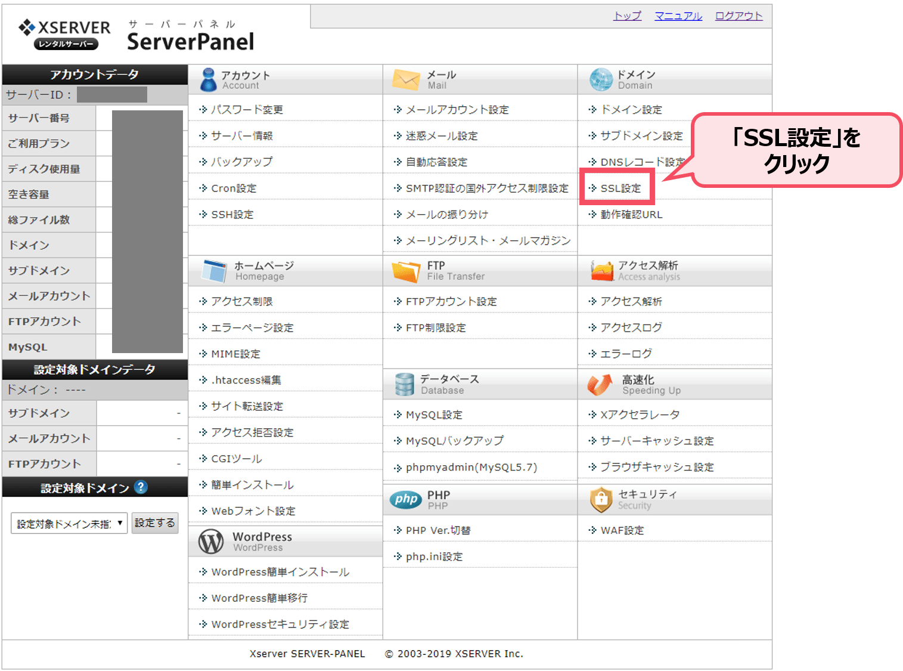903x671 pixels.
Task: Click the Speeding Up arrow icon
Action: [600, 385]
